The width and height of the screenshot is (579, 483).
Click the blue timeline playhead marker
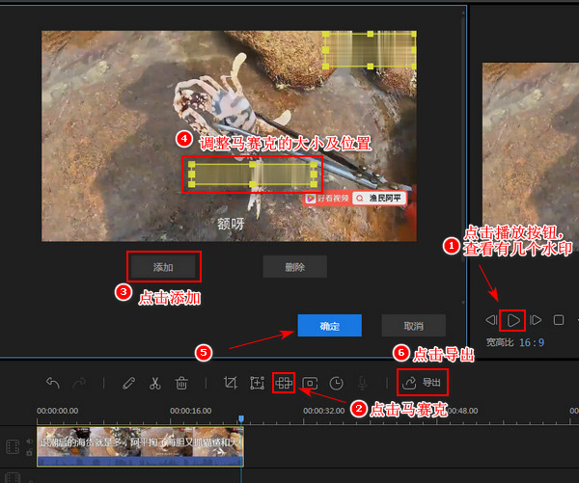[241, 418]
